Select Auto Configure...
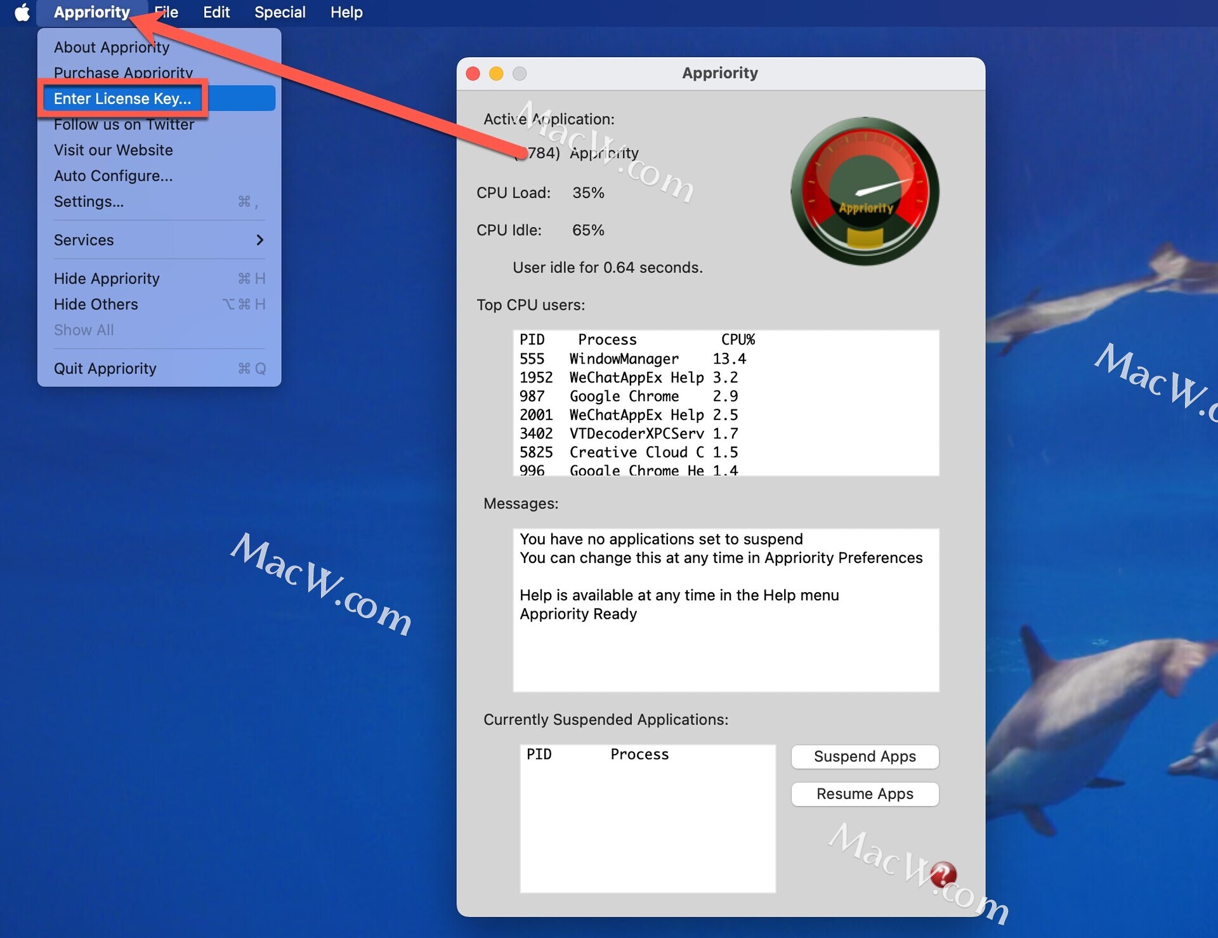The width and height of the screenshot is (1218, 938). pos(159,176)
